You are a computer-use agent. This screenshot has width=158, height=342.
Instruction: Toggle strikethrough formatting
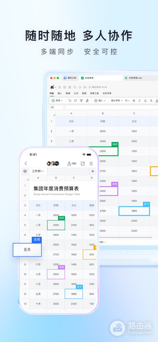(x=151, y=101)
